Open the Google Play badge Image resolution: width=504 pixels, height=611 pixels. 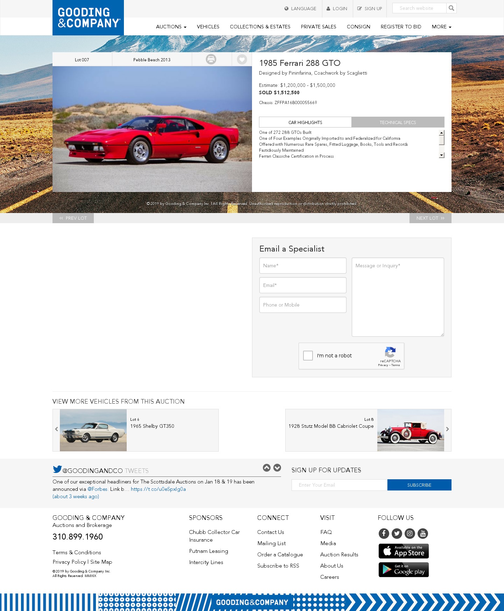[404, 570]
